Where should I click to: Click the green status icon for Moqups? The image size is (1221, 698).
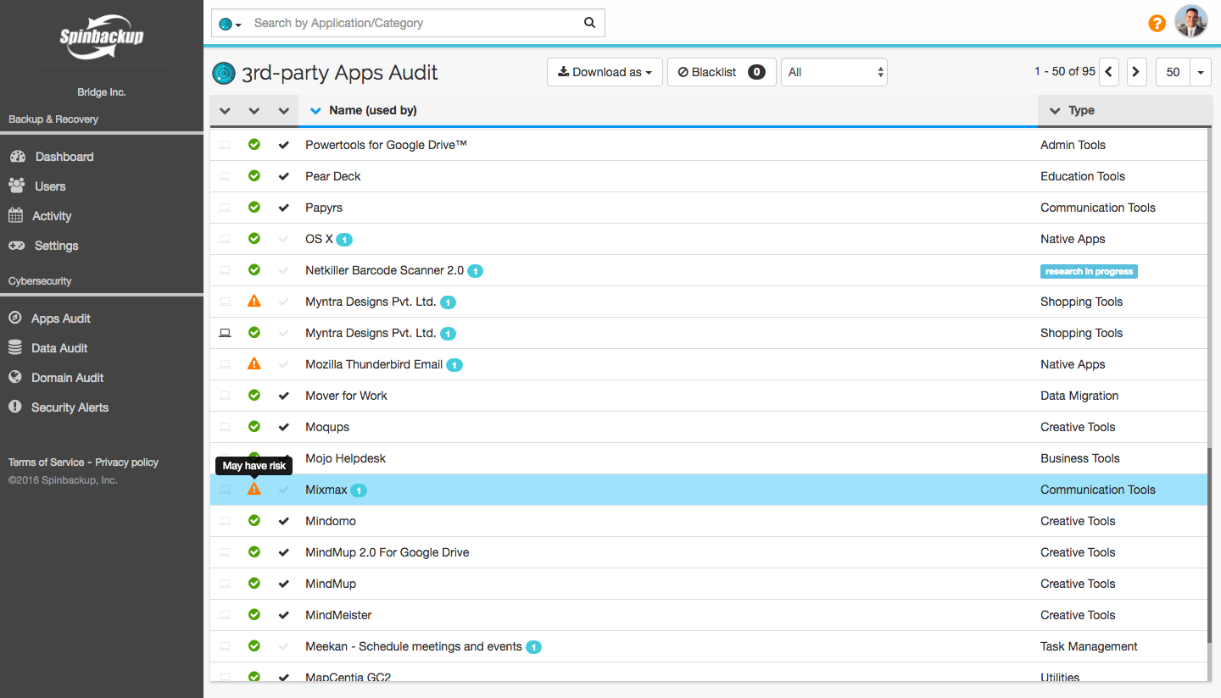pyautogui.click(x=254, y=427)
